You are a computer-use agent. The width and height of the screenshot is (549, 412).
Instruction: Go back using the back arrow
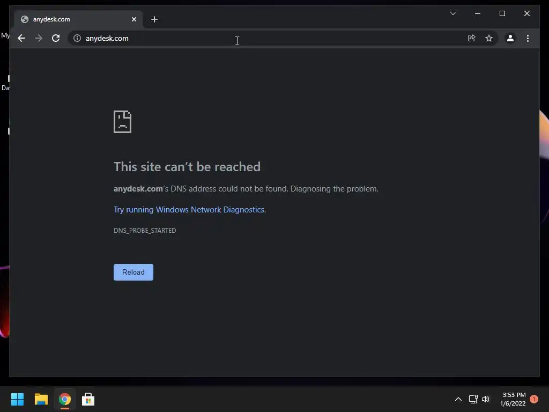(21, 38)
